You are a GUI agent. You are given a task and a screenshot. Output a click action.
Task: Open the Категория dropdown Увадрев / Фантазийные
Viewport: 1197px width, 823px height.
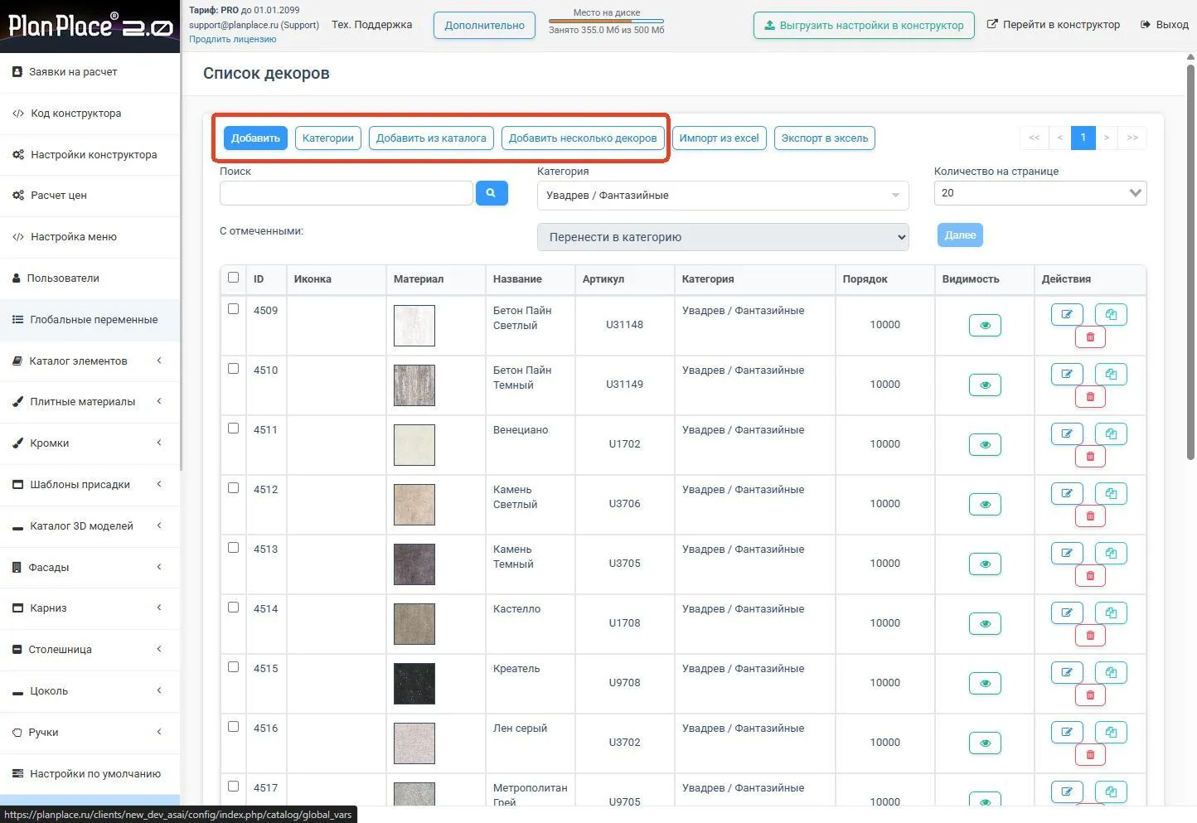point(723,196)
